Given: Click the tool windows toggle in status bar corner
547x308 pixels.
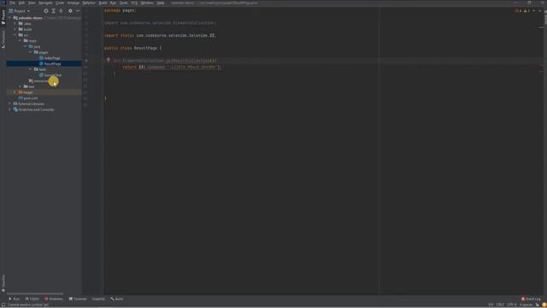Looking at the screenshot, I should pos(3,305).
